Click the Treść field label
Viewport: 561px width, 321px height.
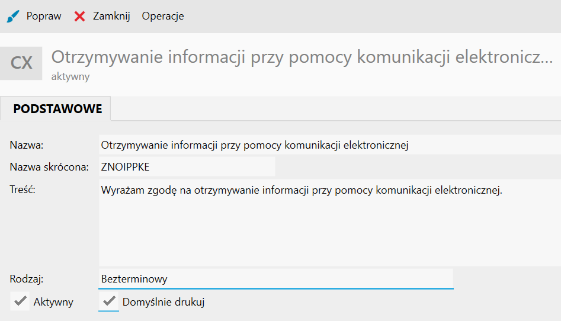pyautogui.click(x=24, y=190)
